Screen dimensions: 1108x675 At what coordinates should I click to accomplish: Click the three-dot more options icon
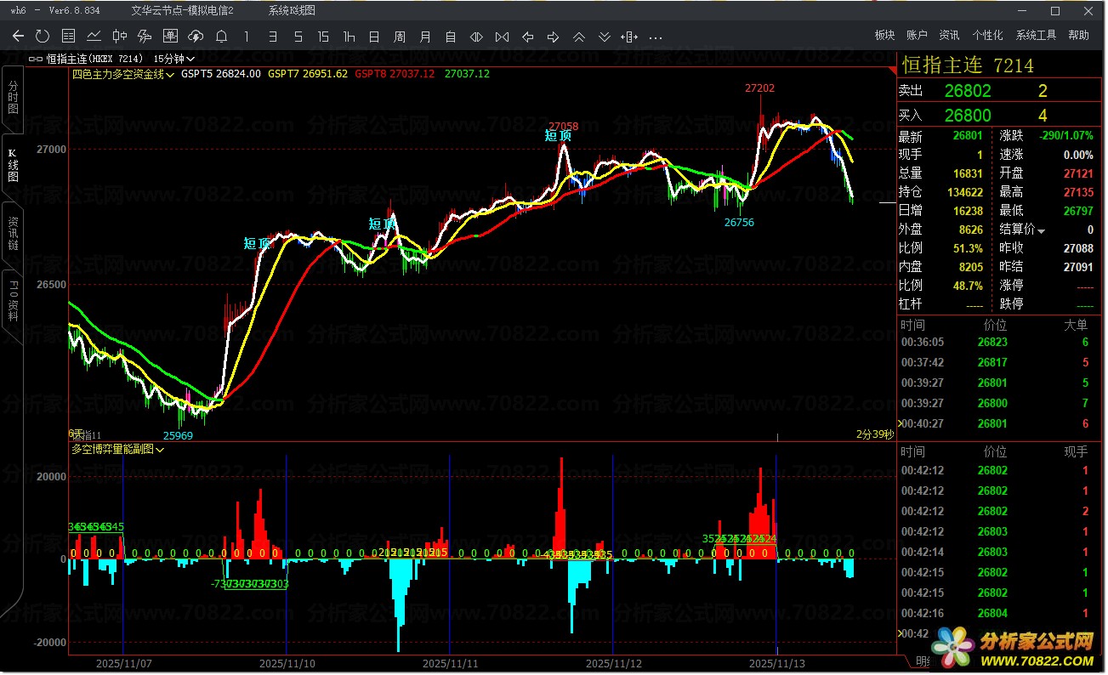(x=655, y=37)
